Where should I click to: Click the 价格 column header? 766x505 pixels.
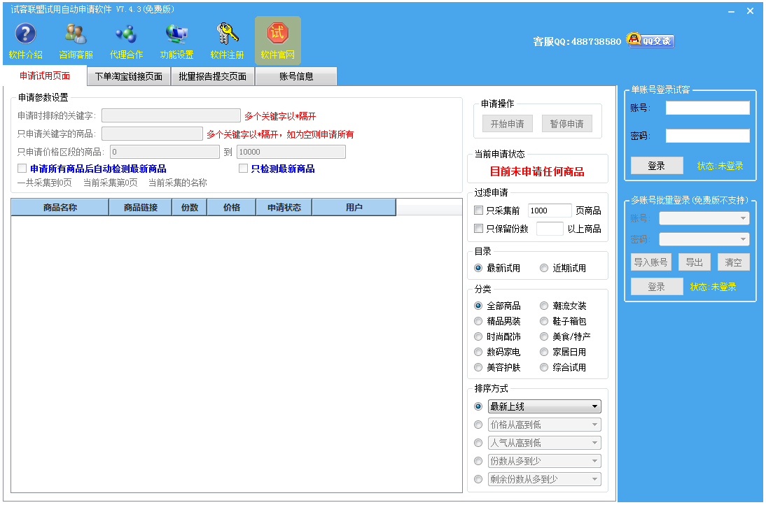232,207
